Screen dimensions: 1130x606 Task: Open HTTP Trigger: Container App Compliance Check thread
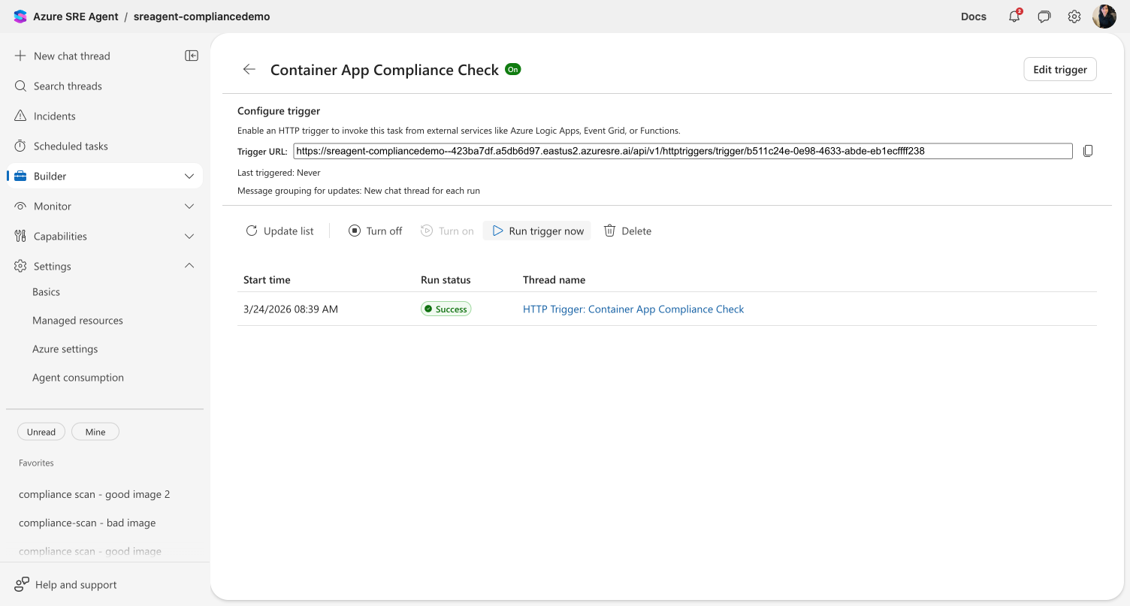[633, 309]
